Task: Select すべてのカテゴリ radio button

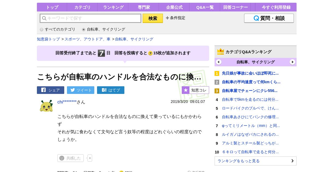Action: (42, 29)
